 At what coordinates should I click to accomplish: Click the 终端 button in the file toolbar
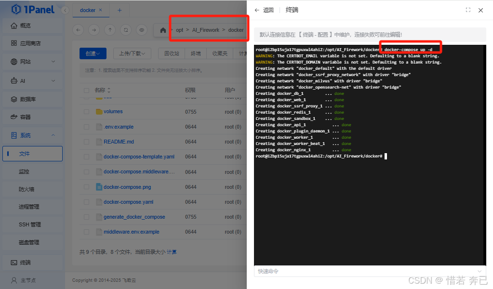196,54
